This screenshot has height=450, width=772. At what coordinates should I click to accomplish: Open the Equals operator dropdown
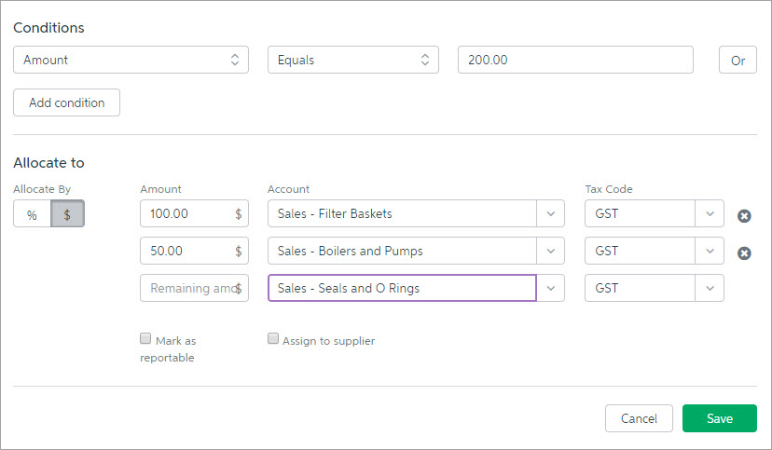(x=353, y=60)
